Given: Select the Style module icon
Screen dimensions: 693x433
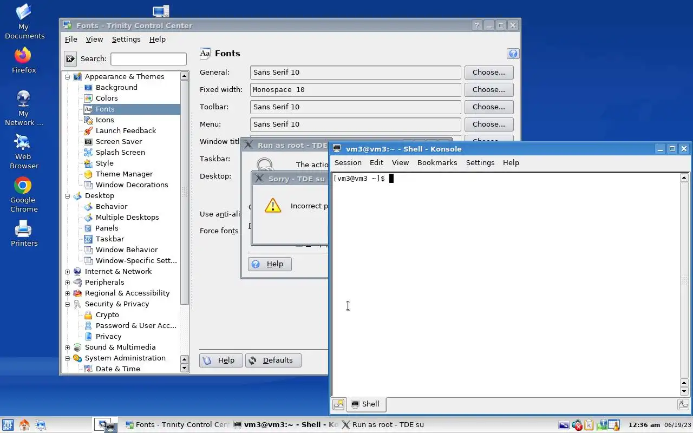Looking at the screenshot, I should tap(88, 163).
